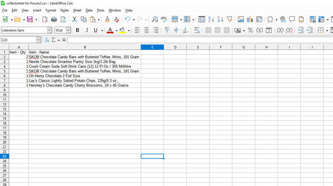Click the AutoFilter funnel icon
This screenshot has height=186, width=333.
pos(230,19)
